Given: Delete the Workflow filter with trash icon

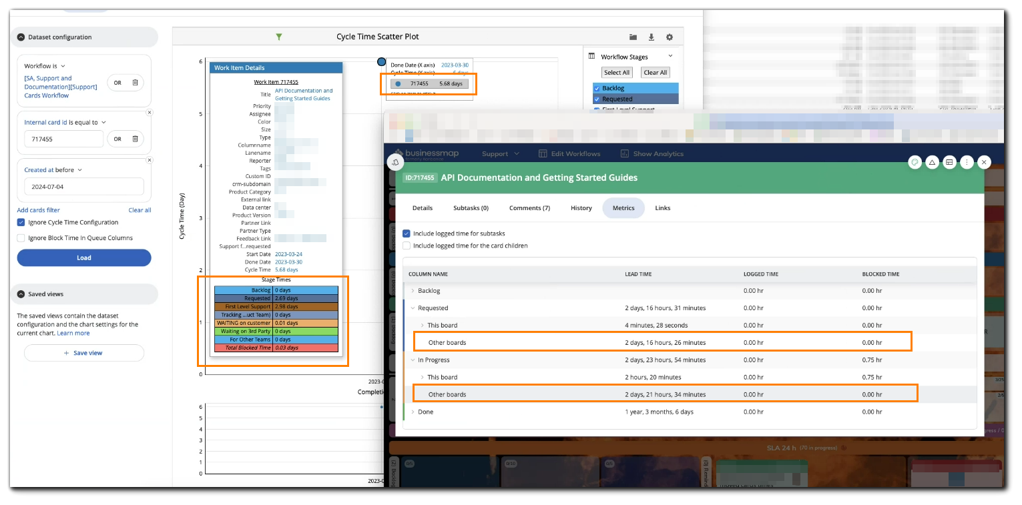Looking at the screenshot, I should (x=135, y=83).
